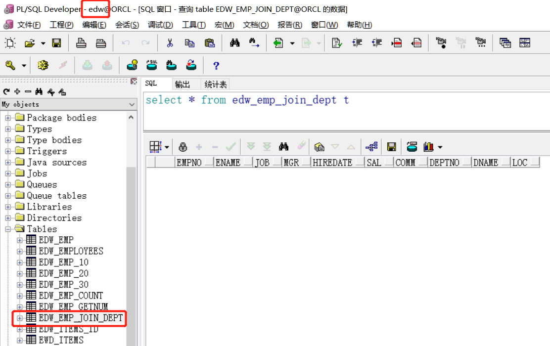Click the Save disk toolbar icon

pyautogui.click(x=56, y=43)
